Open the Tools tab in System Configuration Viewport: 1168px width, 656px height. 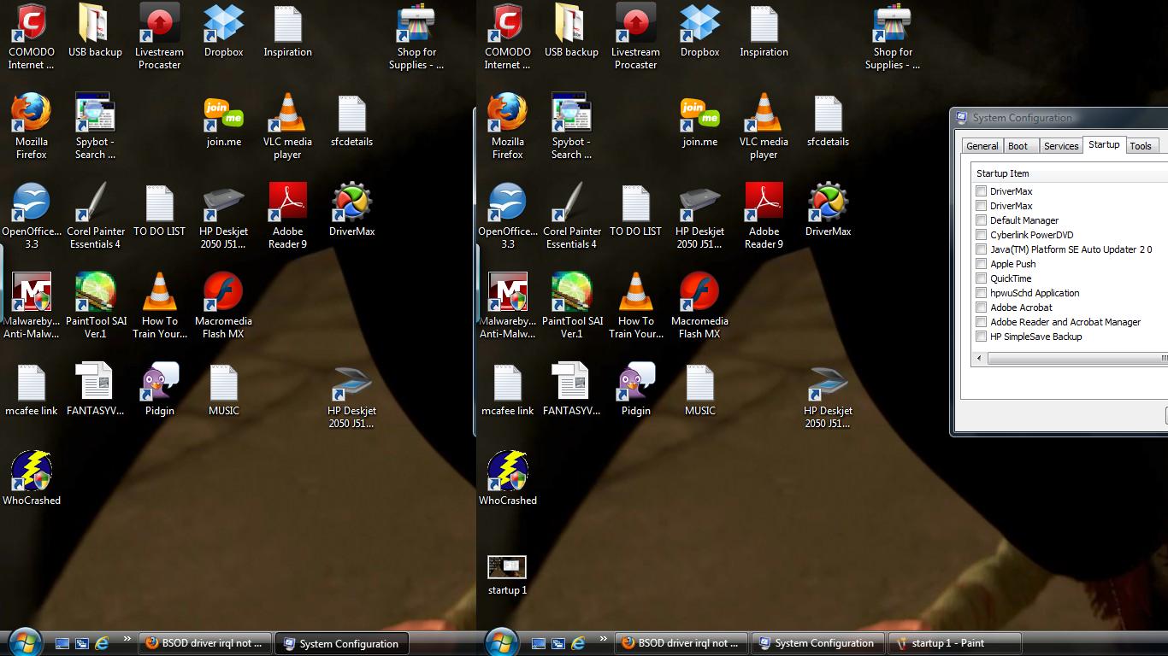1141,146
